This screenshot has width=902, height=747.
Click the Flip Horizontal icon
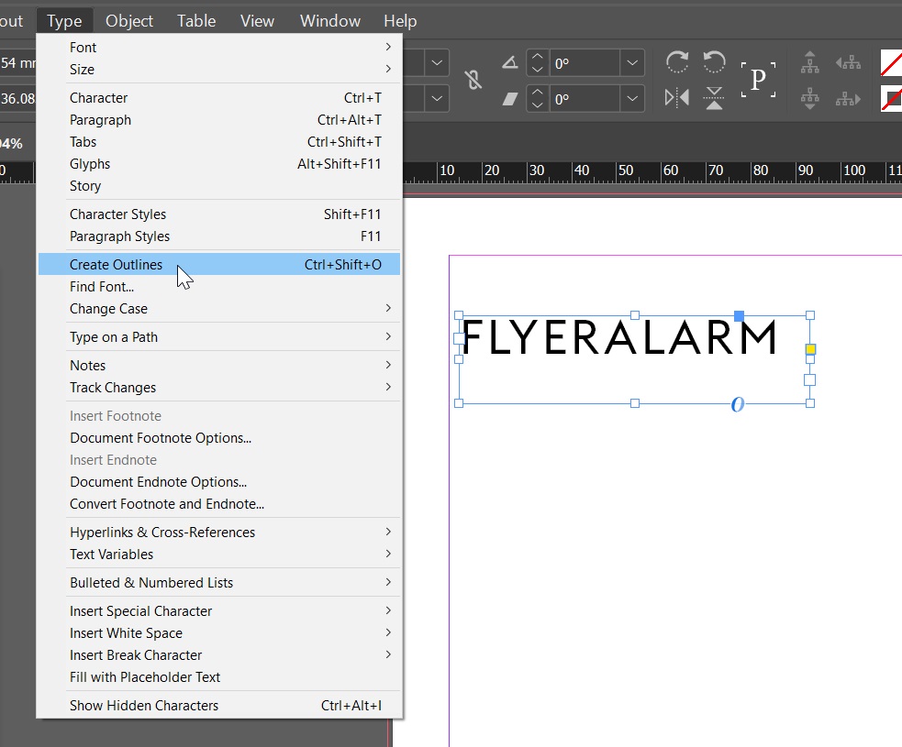point(677,97)
